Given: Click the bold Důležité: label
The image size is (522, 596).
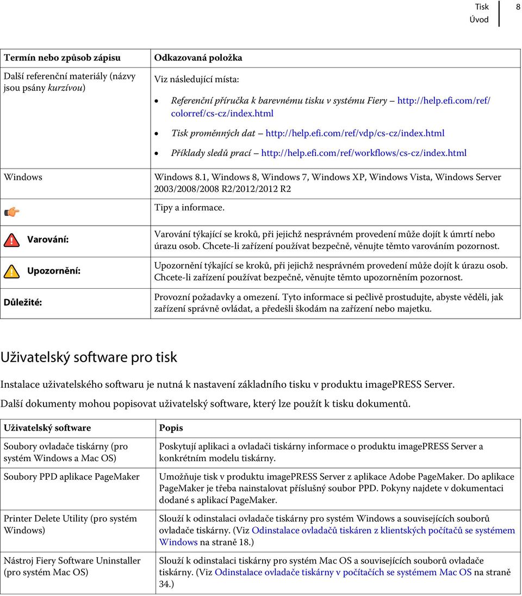Looking at the screenshot, I should click(23, 302).
